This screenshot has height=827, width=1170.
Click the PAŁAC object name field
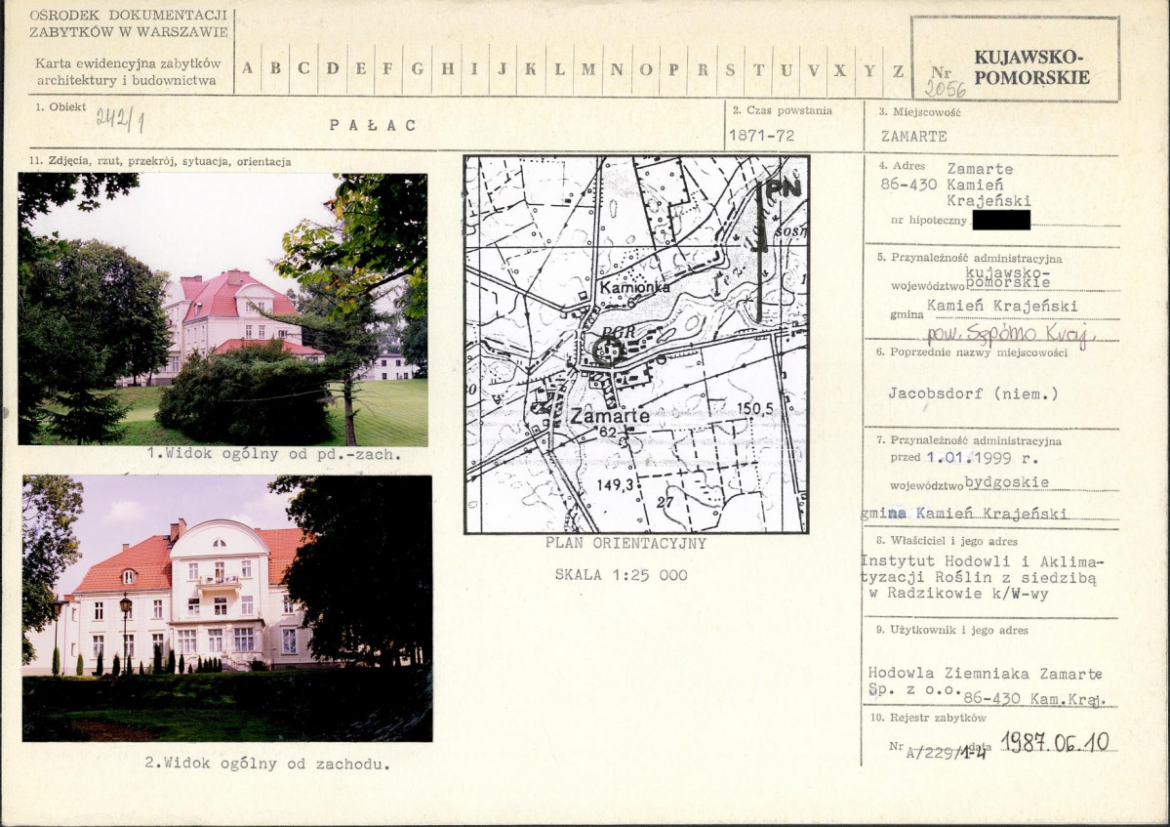tap(373, 125)
